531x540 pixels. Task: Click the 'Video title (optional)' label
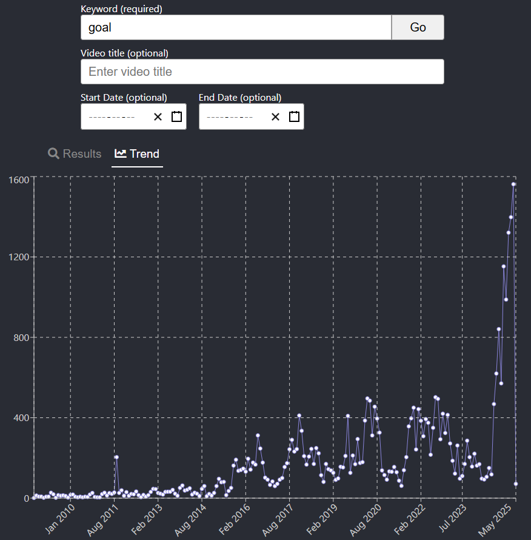click(125, 53)
